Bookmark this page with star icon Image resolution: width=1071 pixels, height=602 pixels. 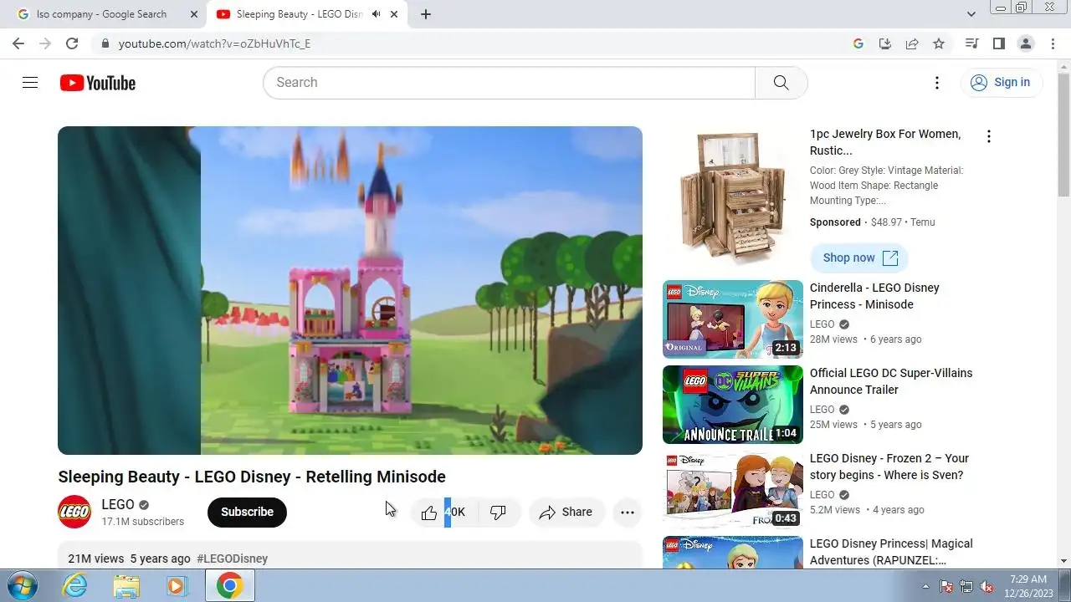[939, 43]
